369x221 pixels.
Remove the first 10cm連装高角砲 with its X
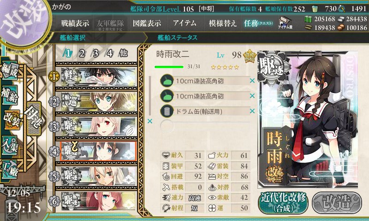point(252,81)
